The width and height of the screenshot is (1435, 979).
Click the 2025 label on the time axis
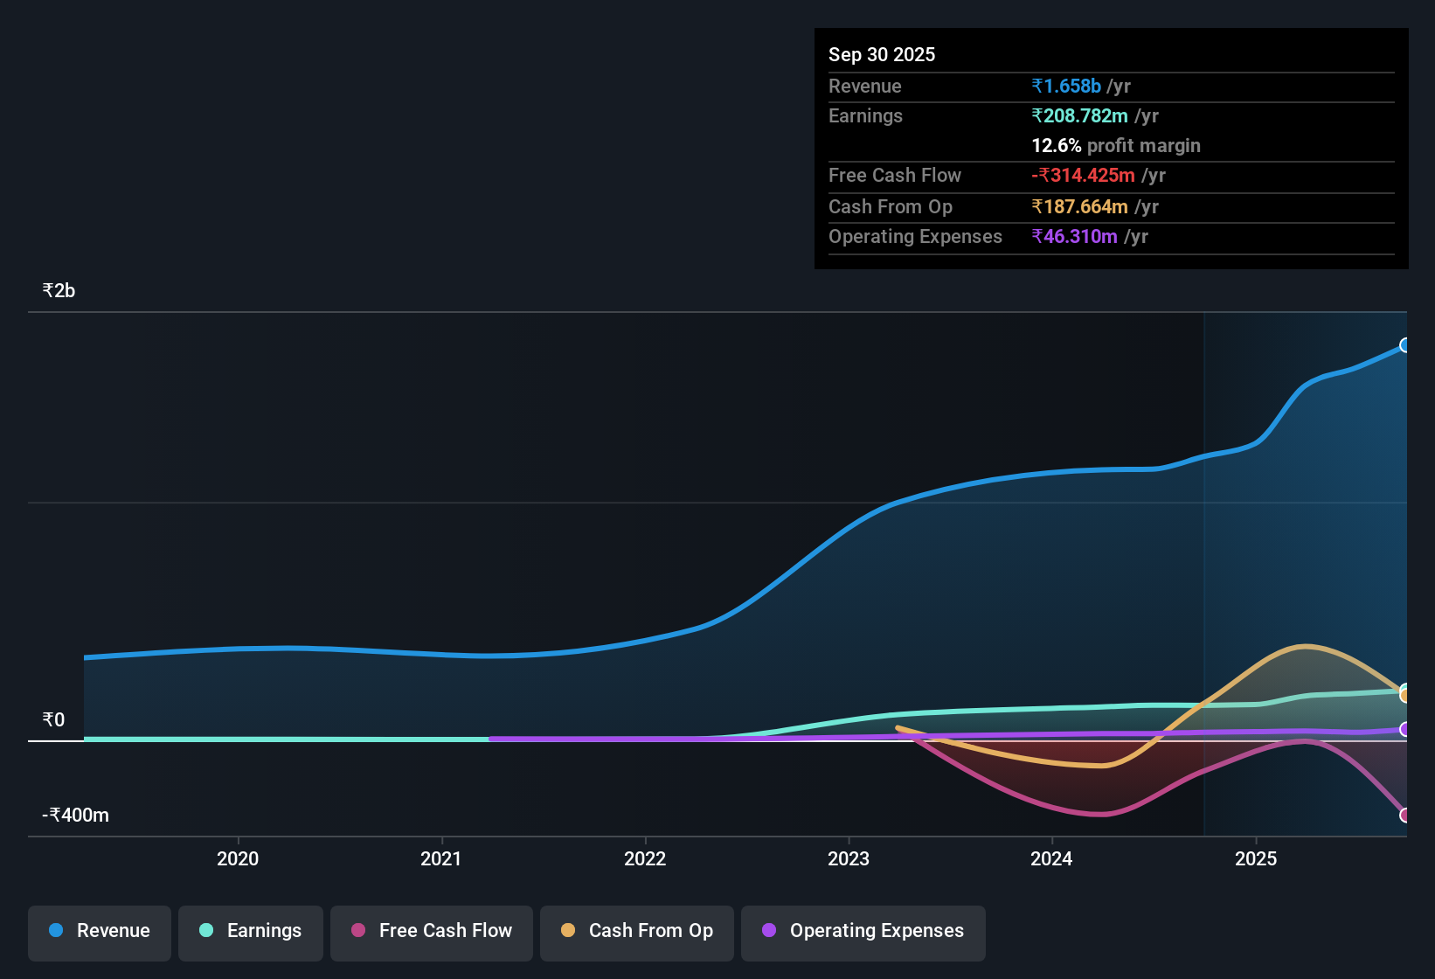click(x=1256, y=859)
